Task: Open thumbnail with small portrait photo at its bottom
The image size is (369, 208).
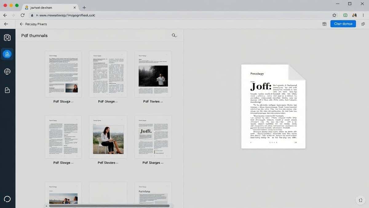Action: pos(63,74)
